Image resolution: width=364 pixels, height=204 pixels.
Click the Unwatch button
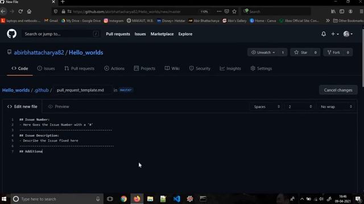[x=263, y=52]
